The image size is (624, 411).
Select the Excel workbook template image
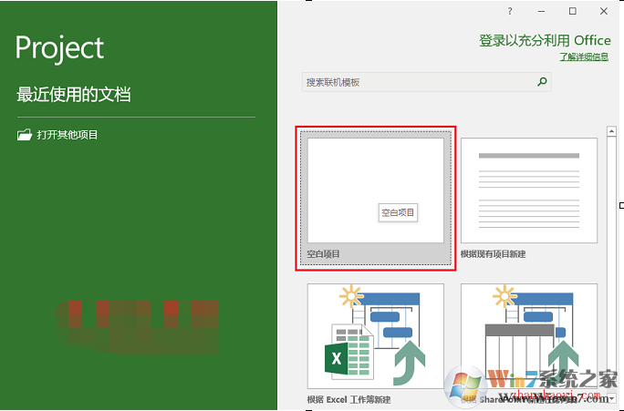(x=376, y=336)
